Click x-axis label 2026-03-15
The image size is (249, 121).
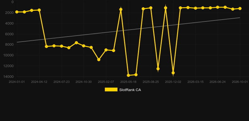(195, 82)
